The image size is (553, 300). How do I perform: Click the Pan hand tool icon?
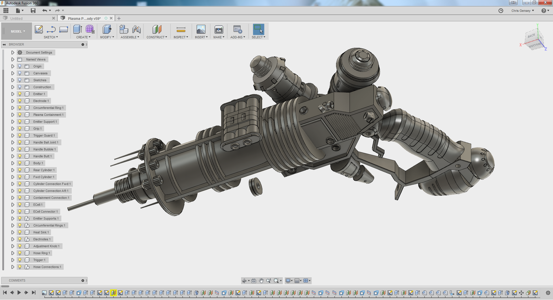(261, 281)
